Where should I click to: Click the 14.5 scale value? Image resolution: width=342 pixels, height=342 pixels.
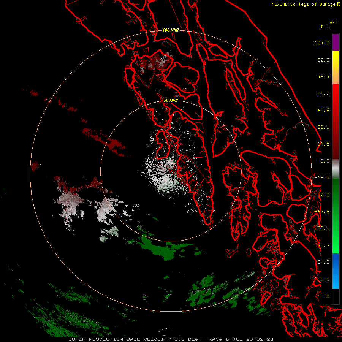tap(323, 144)
